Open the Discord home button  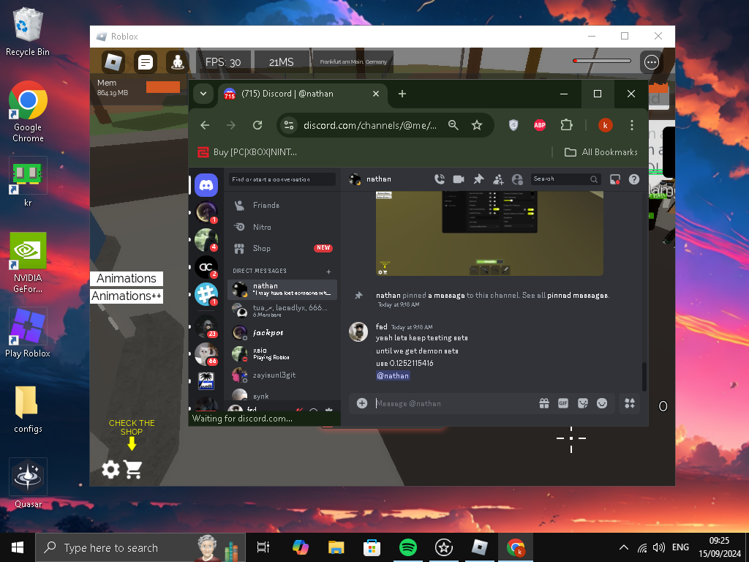(x=206, y=185)
